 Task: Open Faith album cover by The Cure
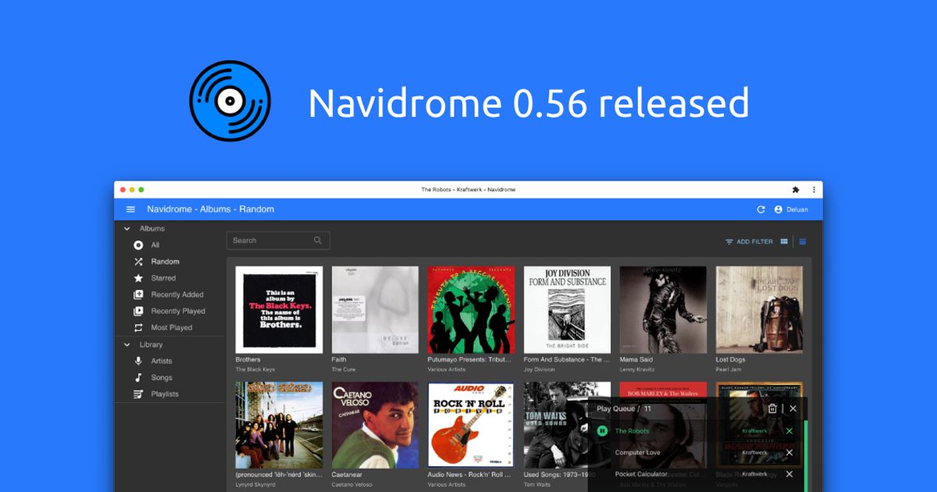(x=375, y=310)
